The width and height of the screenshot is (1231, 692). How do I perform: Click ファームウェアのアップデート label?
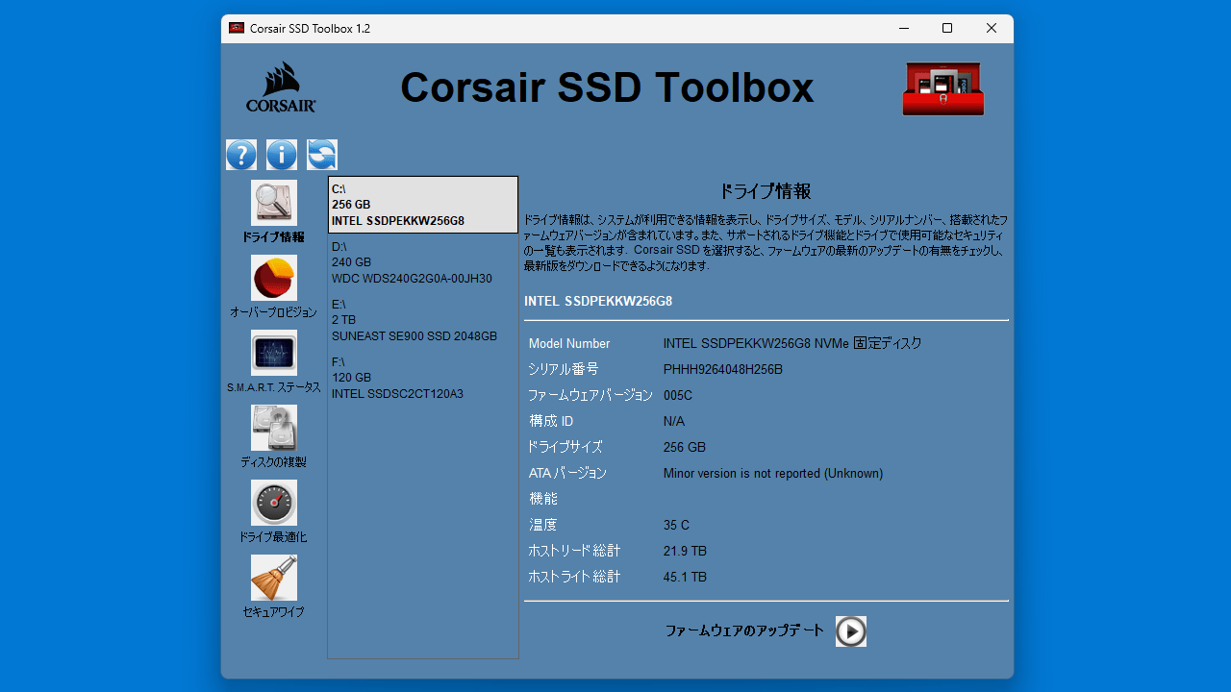pyautogui.click(x=744, y=631)
